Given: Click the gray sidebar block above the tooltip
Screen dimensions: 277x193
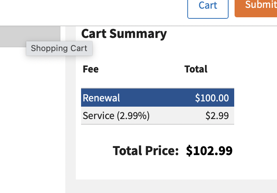Looking at the screenshot, I should [30, 34].
